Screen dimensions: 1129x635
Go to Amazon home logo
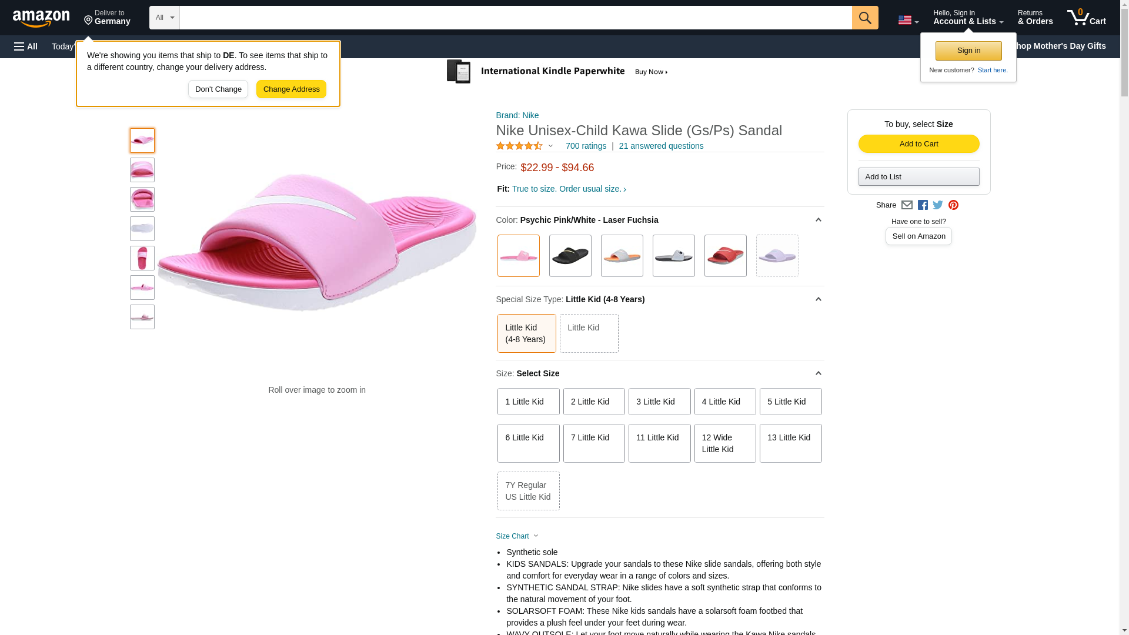(x=41, y=18)
